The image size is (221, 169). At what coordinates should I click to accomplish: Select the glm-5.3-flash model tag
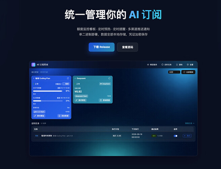click(39, 112)
